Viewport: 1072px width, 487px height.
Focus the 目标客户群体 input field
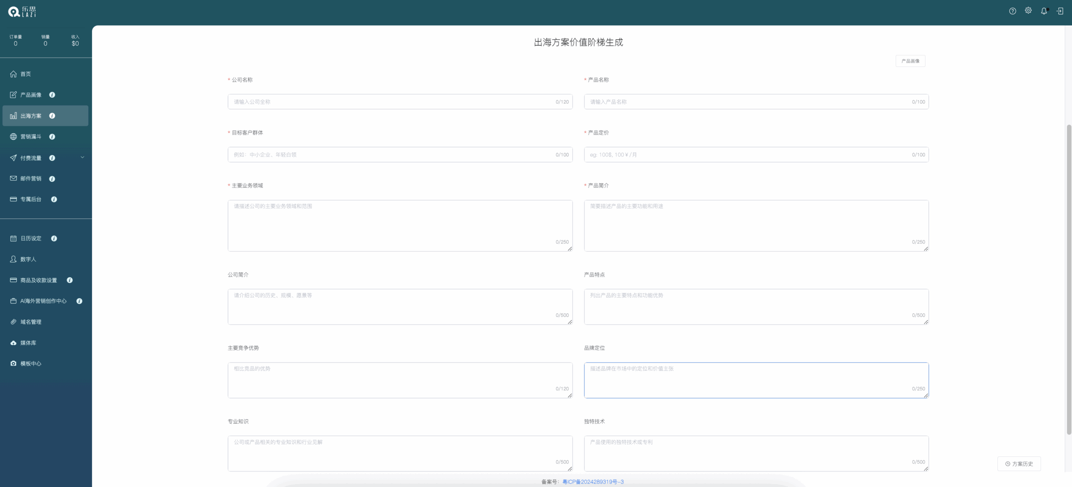click(400, 155)
